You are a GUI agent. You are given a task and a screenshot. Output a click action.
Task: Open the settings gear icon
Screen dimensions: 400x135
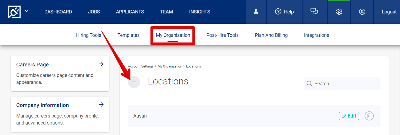[x=339, y=12]
